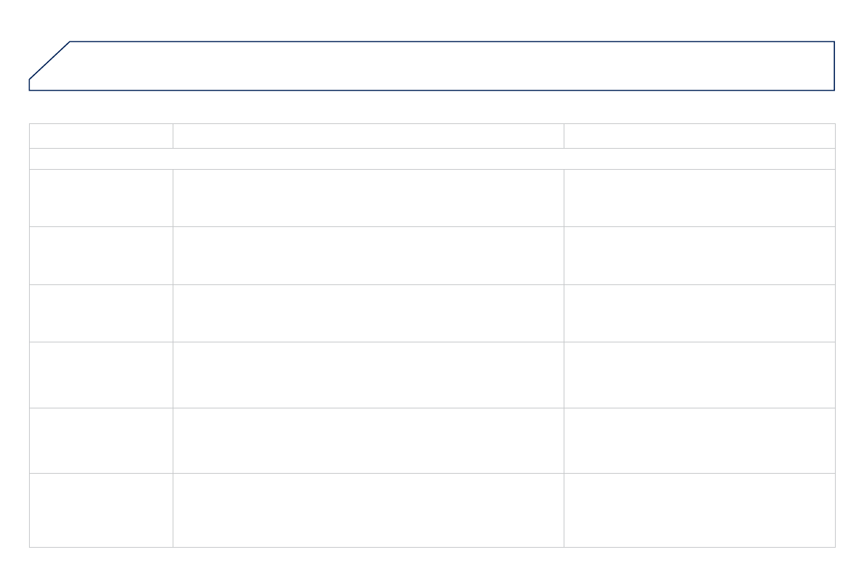
Task: Select last body row's middle column cell
Action: coord(368,510)
